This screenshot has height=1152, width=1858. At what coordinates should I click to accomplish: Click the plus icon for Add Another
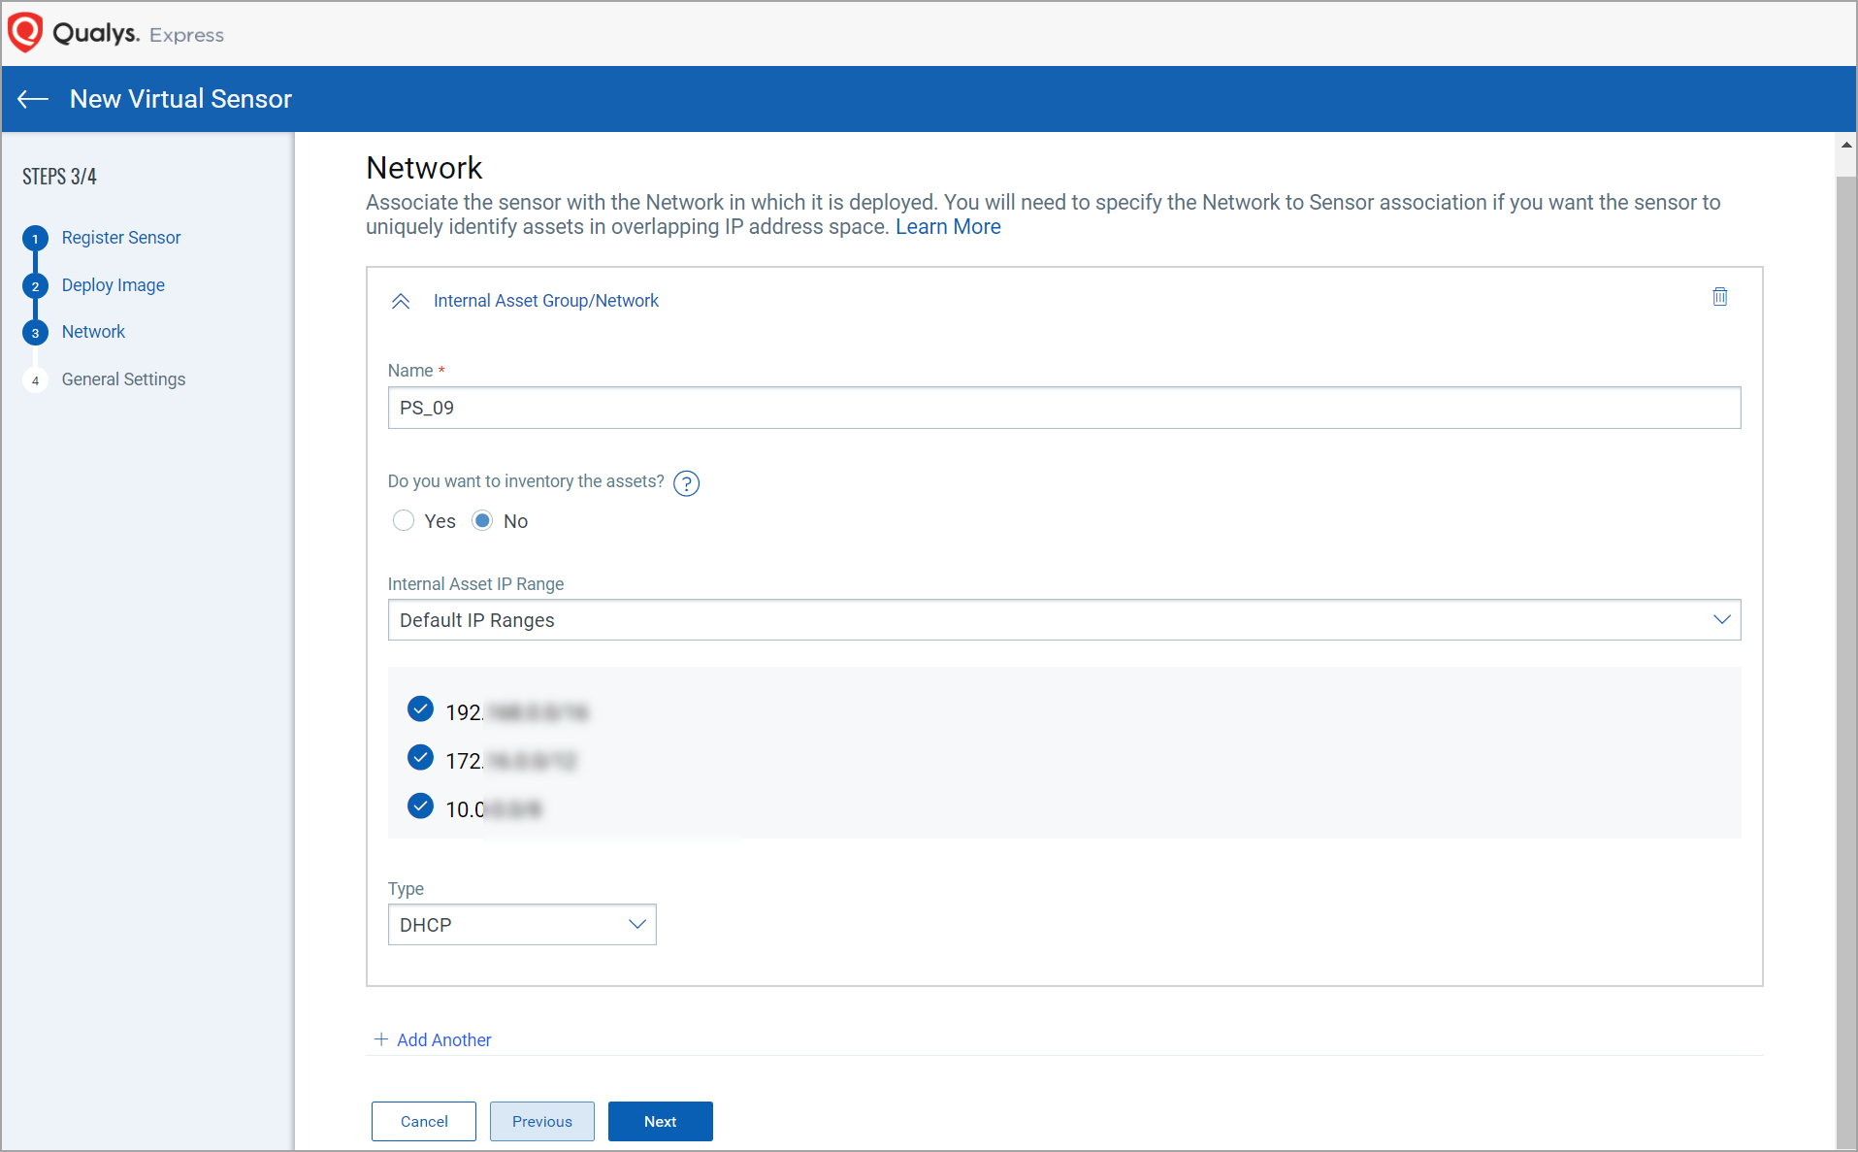(381, 1039)
